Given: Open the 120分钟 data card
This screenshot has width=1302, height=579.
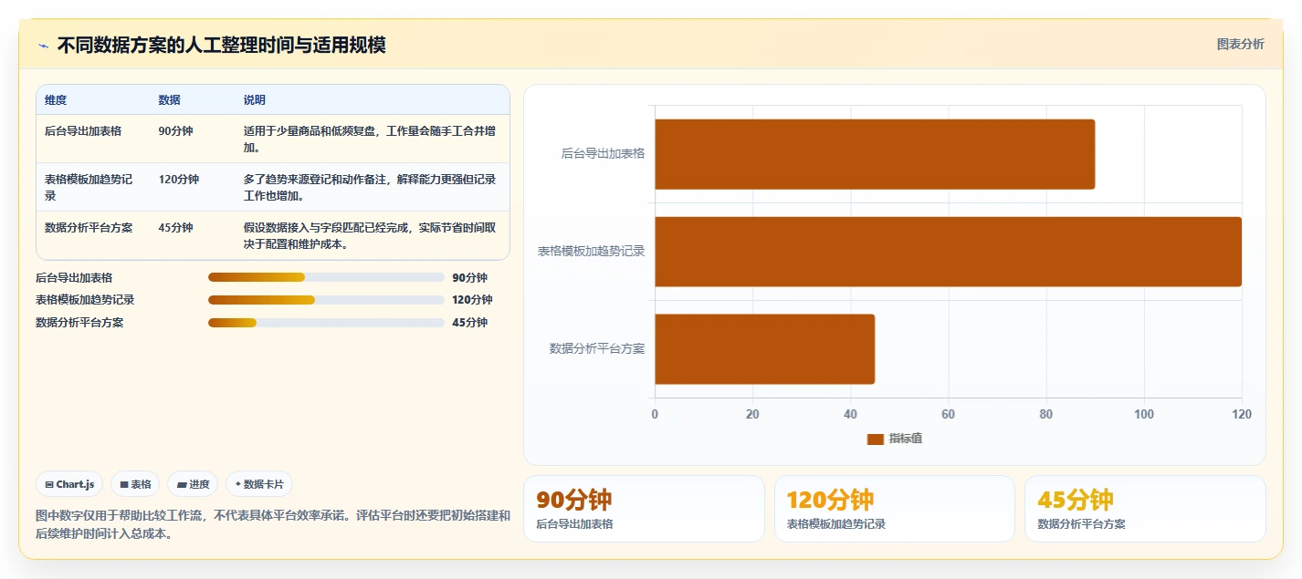Looking at the screenshot, I should tap(895, 509).
